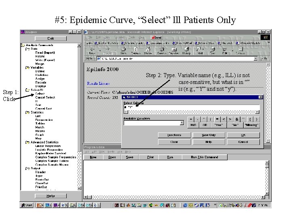
Task: Click Match under the Statistics folder
Action: tap(40, 127)
